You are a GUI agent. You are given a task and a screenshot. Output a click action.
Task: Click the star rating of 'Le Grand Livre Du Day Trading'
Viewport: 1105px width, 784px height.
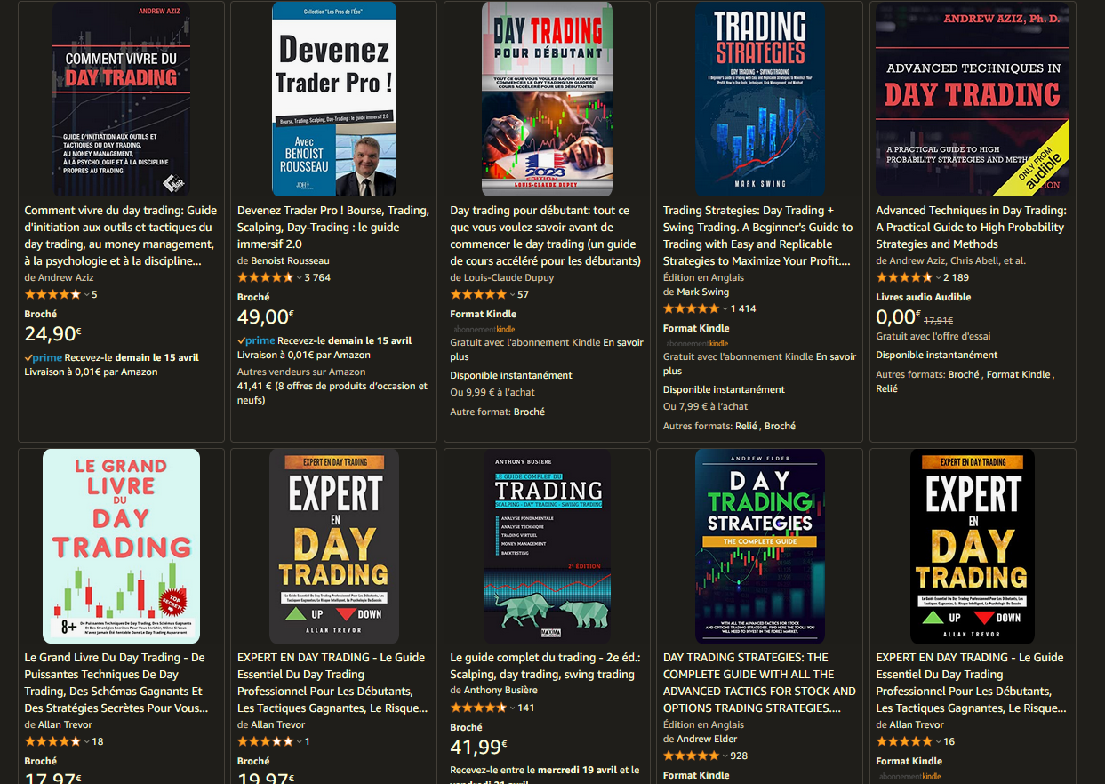pos(52,741)
